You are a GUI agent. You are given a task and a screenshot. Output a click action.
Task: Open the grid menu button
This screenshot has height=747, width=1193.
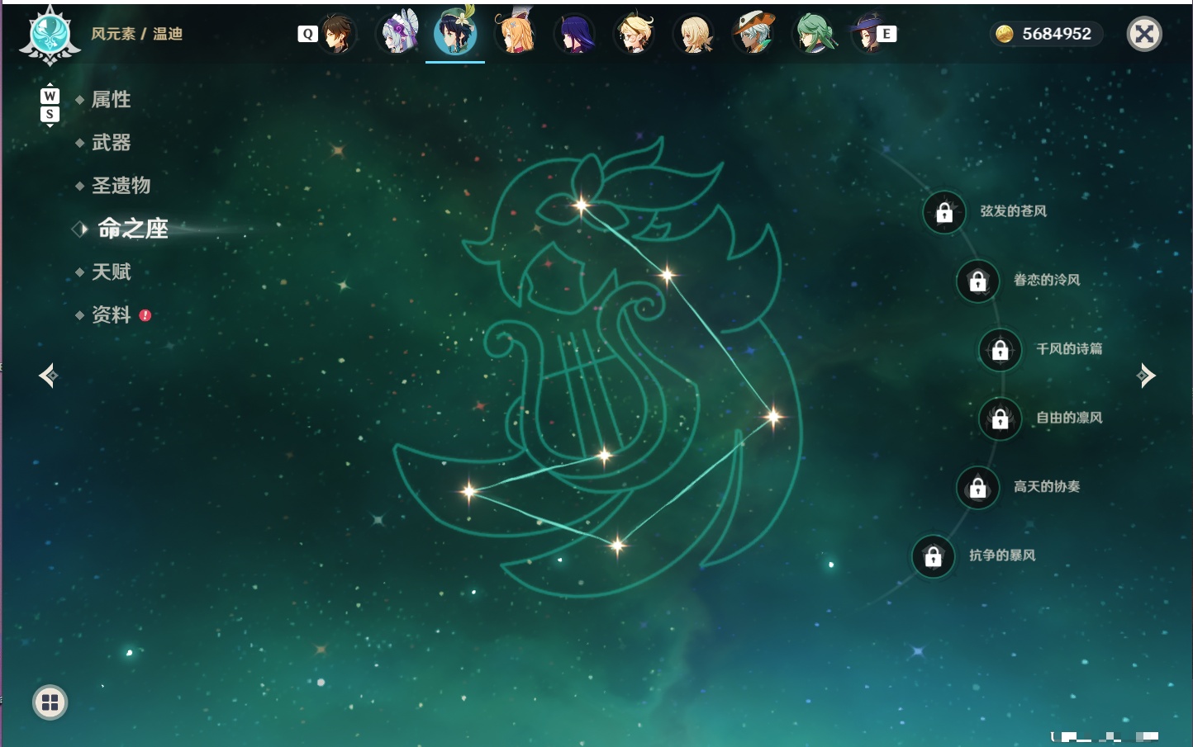click(x=50, y=702)
